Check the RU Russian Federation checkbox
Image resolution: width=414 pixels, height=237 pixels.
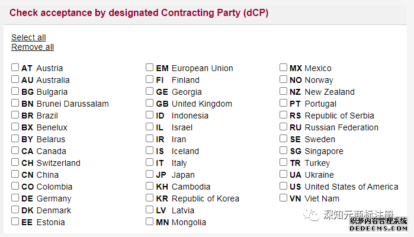[x=283, y=127]
